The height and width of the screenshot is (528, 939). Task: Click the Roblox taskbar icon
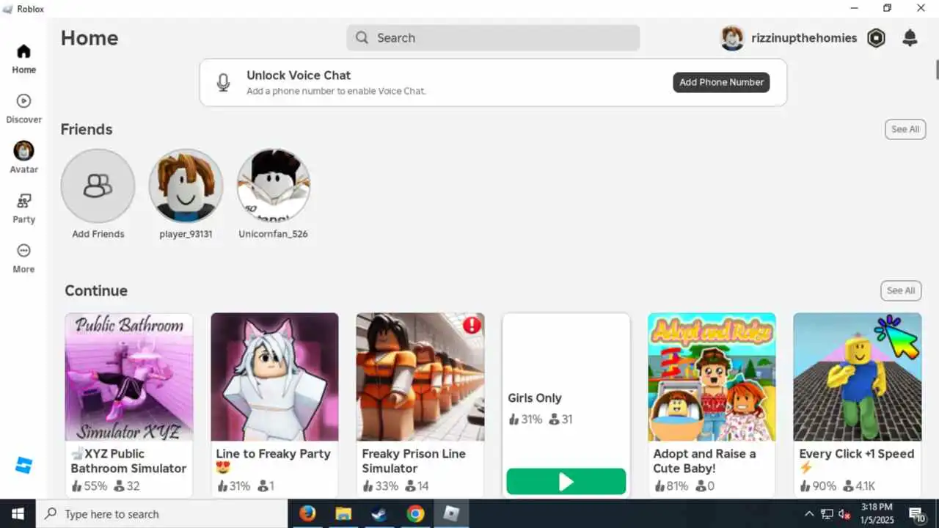pos(451,514)
